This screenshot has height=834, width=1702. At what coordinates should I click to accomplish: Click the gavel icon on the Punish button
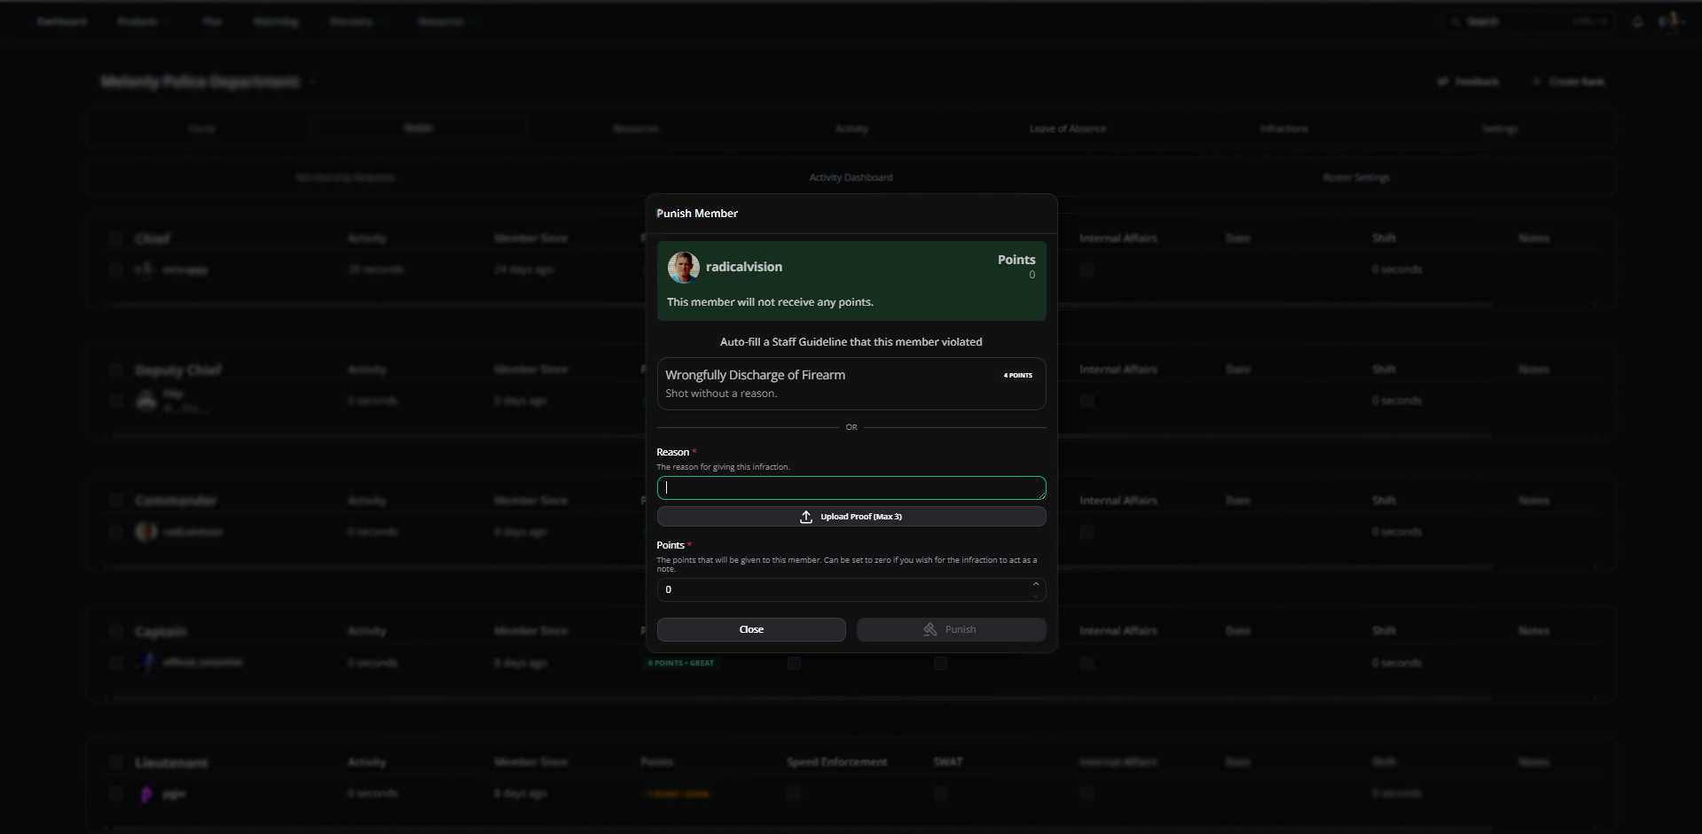pos(930,629)
